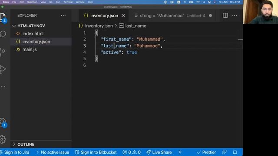The image size is (278, 156).
Task: Open the Explorer view in the activity bar
Action: 3,17
